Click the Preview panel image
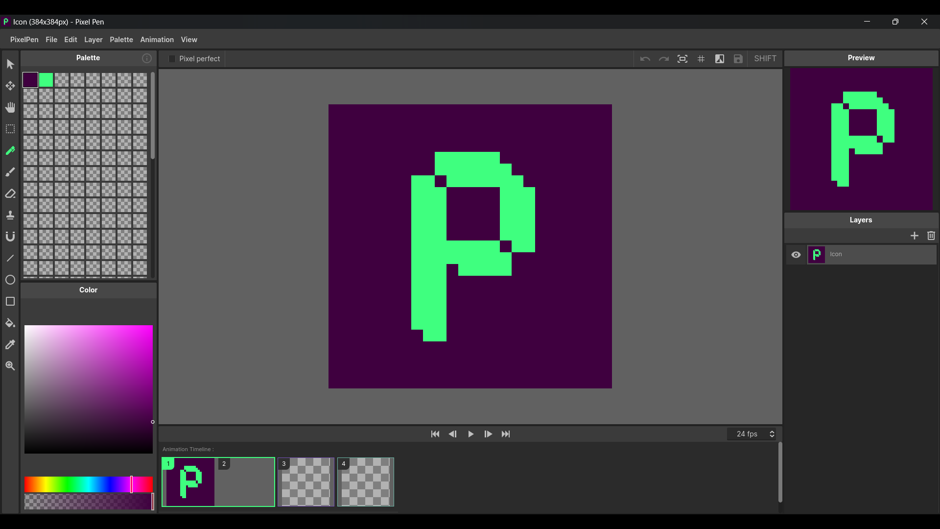This screenshot has width=940, height=529. click(861, 139)
